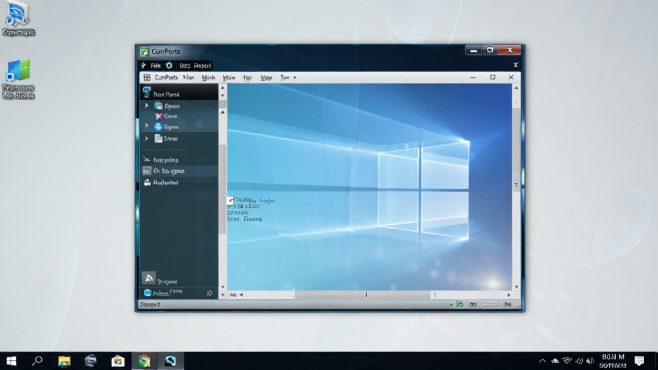Viewport: 658px width, 370px height.
Task: Close the dark toolbar pane with its X
Action: coord(516,65)
